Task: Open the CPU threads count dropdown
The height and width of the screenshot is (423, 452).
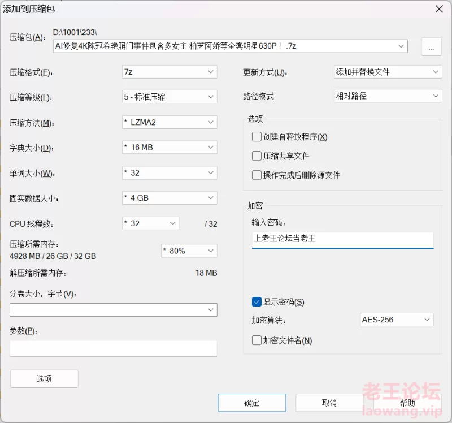Action: tap(150, 223)
